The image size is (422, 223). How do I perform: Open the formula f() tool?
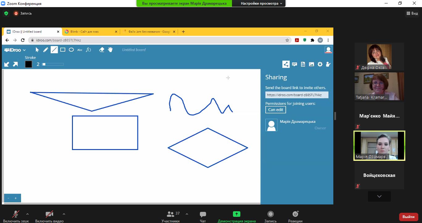(88, 50)
